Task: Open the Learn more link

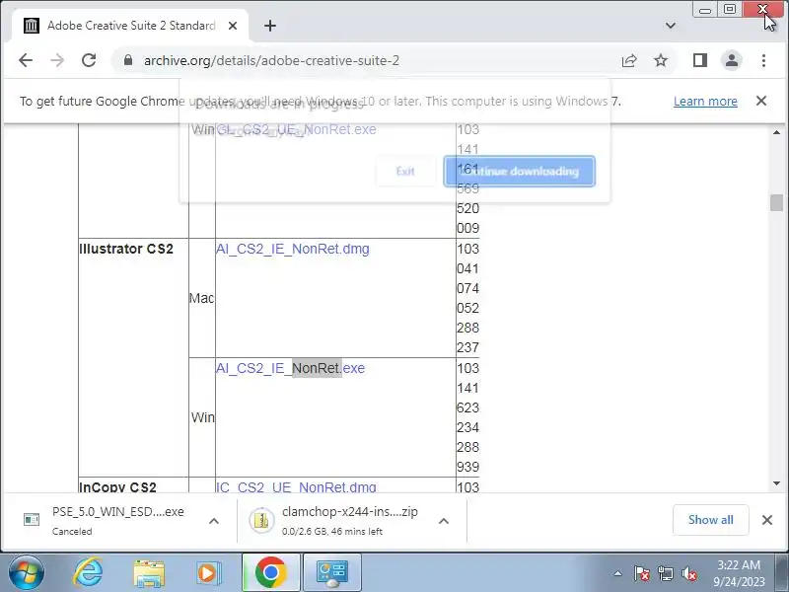Action: (705, 102)
